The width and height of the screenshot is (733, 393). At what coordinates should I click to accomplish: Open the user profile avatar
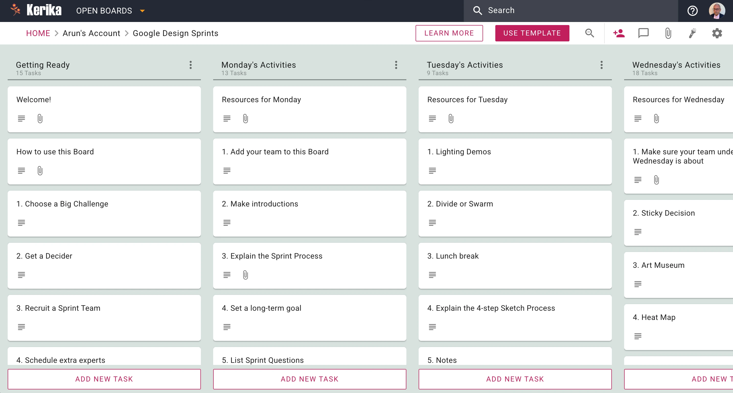point(717,11)
